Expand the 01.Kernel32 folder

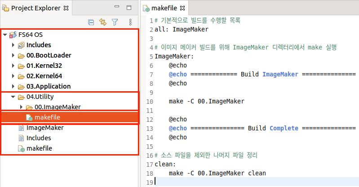tap(13, 66)
